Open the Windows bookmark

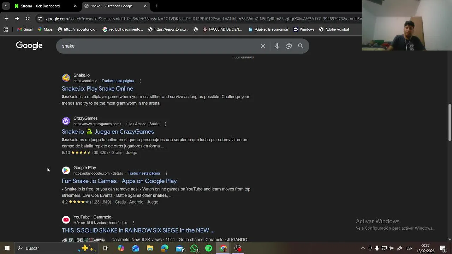pos(304,29)
